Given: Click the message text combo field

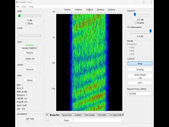Looking at the screenshot, I should pyautogui.click(x=99, y=120).
